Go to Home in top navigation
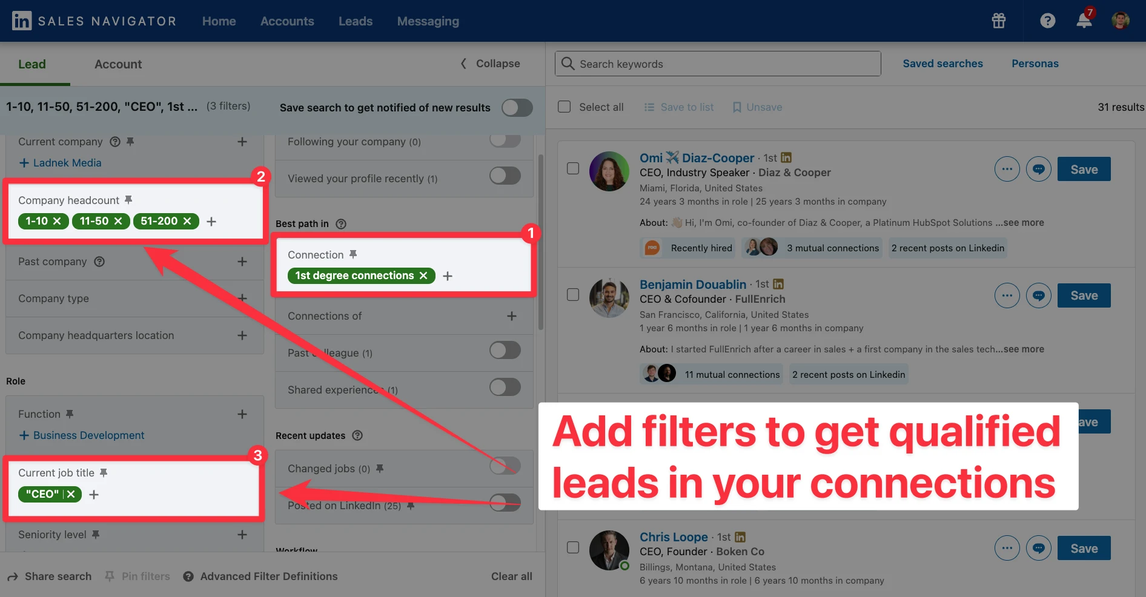Image resolution: width=1146 pixels, height=597 pixels. 219,21
